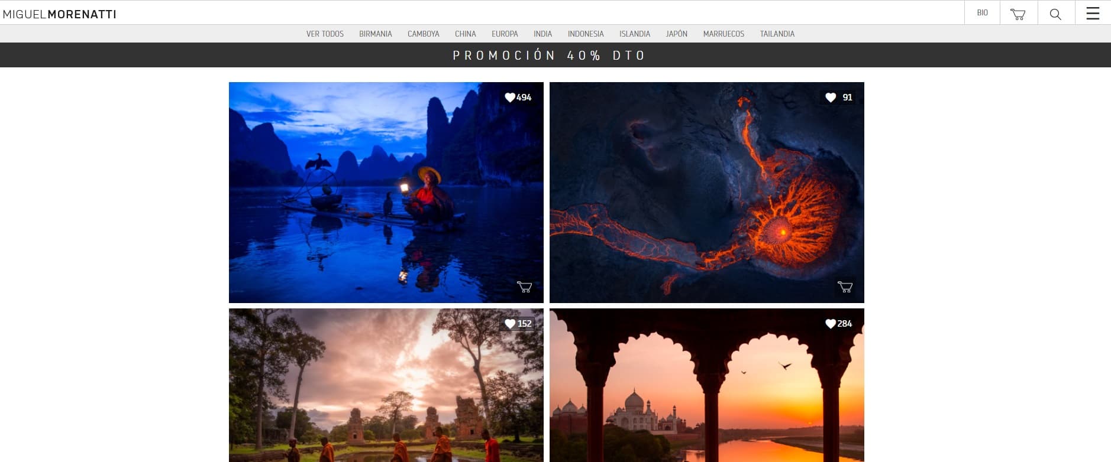The width and height of the screenshot is (1111, 462).
Task: Select the BIRMANIA category
Action: point(376,34)
